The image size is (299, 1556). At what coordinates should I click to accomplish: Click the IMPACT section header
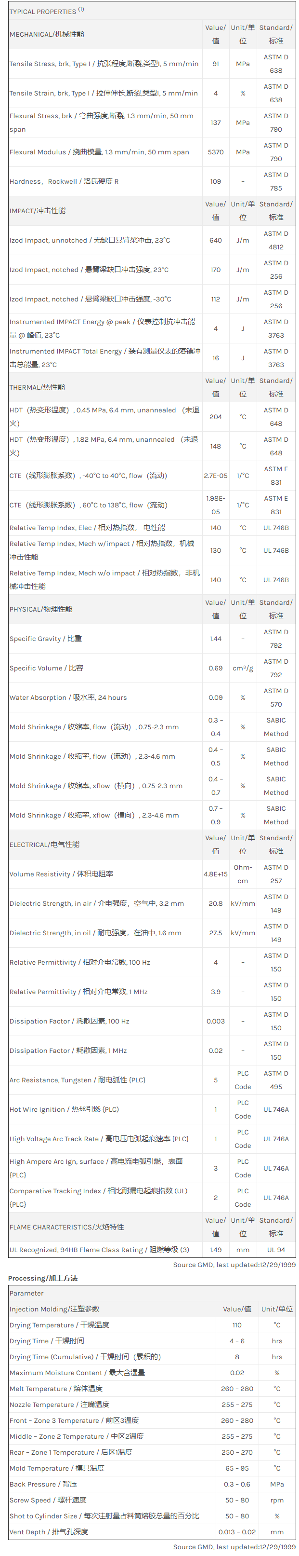(x=38, y=211)
